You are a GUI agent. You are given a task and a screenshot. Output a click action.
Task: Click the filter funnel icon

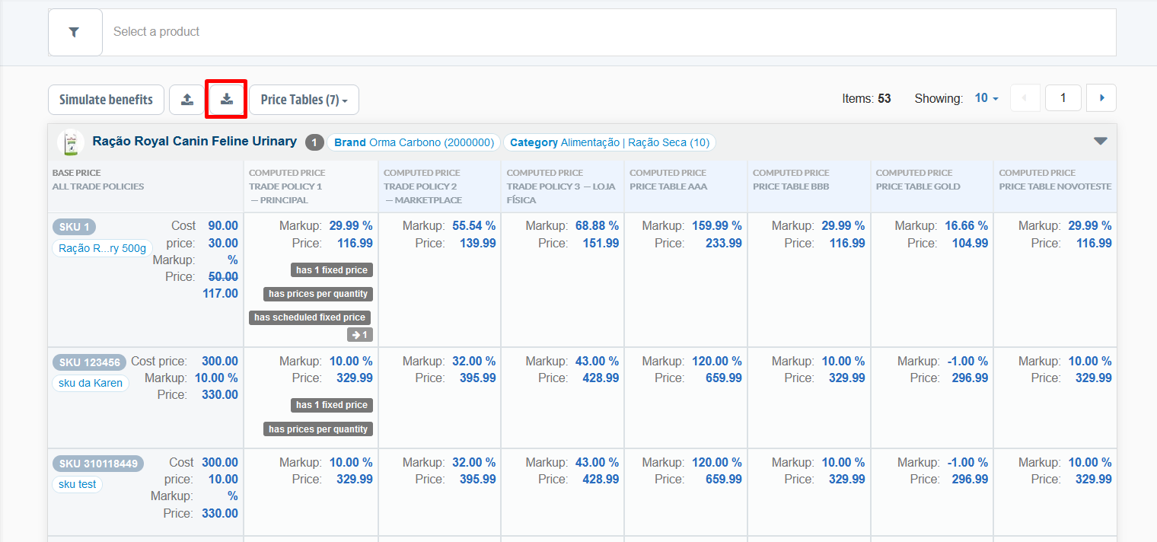(x=75, y=32)
